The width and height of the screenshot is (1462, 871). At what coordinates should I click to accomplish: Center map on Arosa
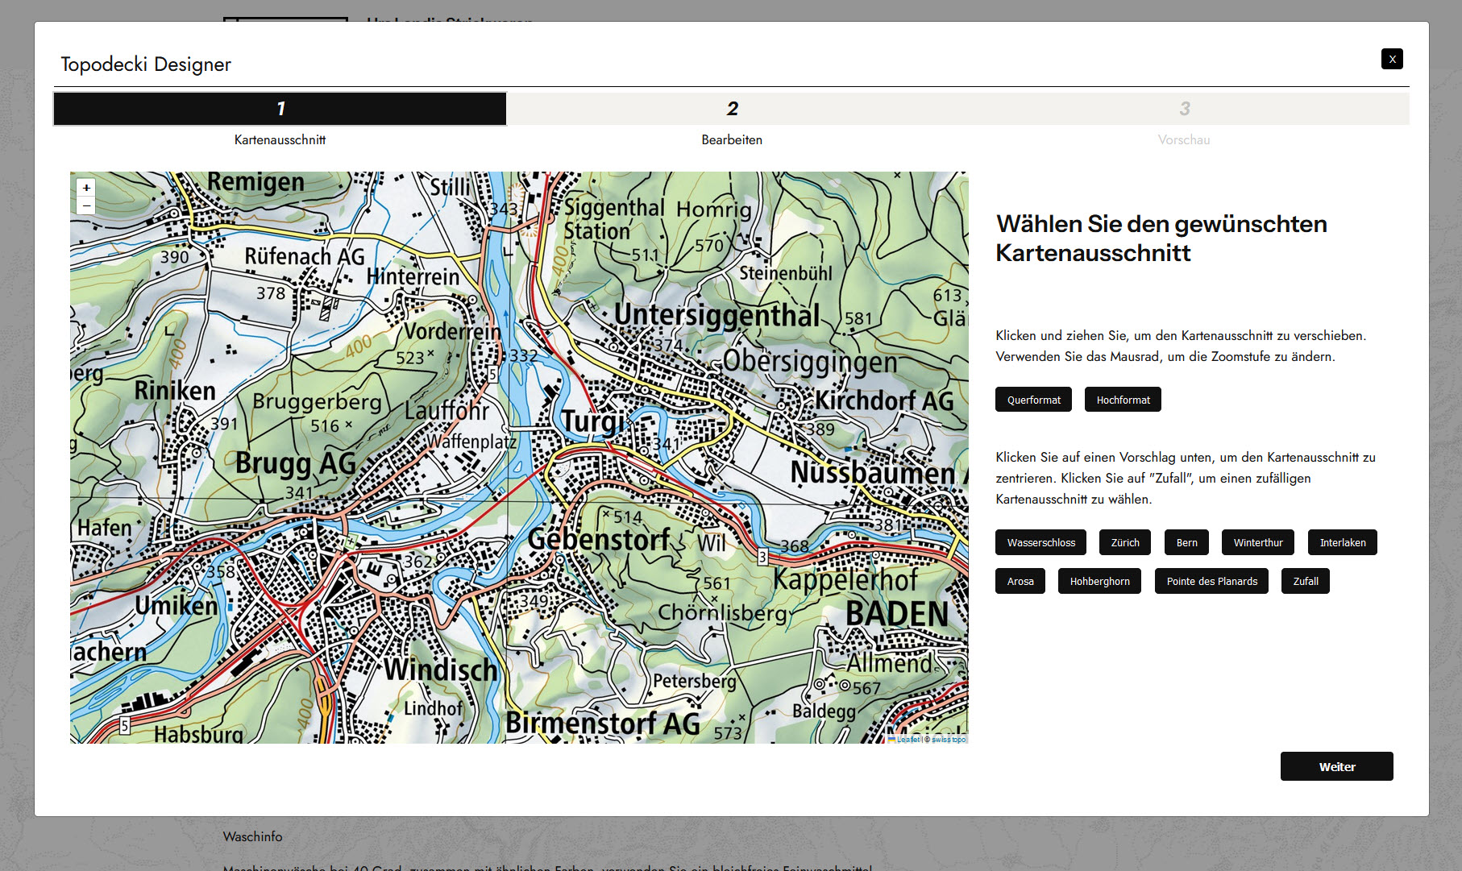pyautogui.click(x=1020, y=581)
